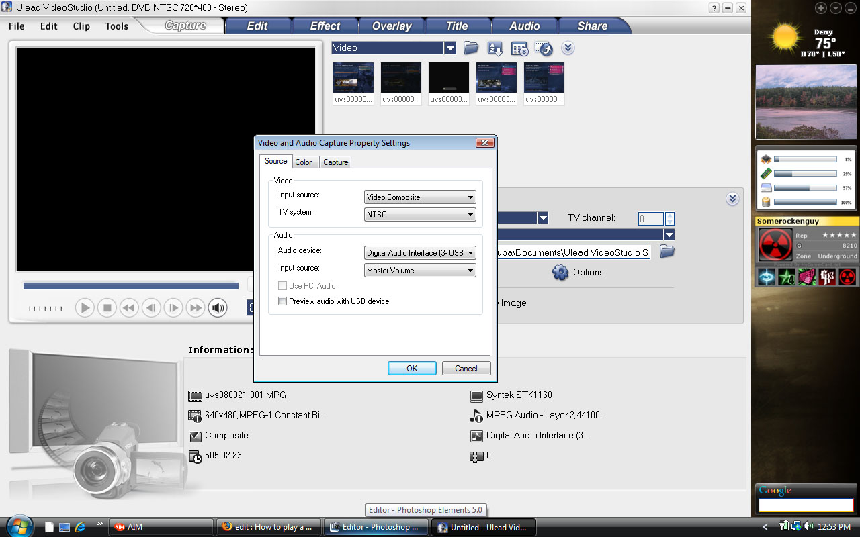Open the Master Volume input source dropdown

click(x=420, y=271)
